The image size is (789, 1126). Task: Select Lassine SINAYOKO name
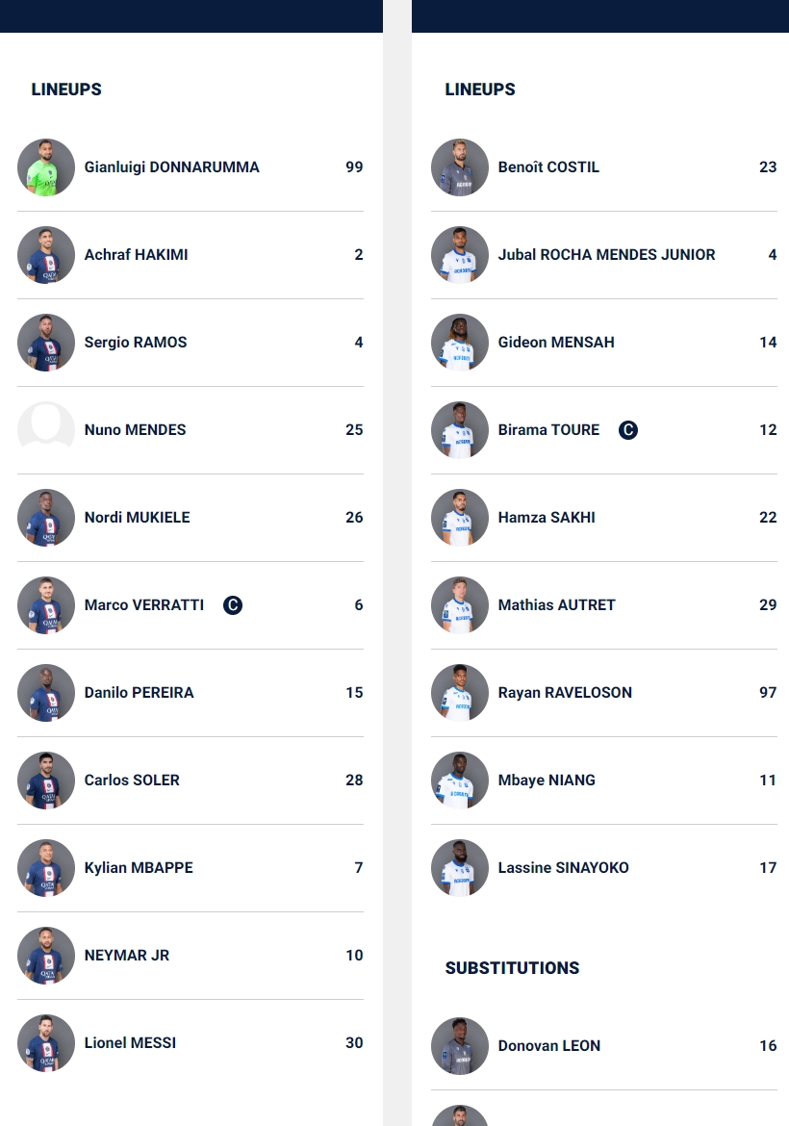pyautogui.click(x=564, y=867)
